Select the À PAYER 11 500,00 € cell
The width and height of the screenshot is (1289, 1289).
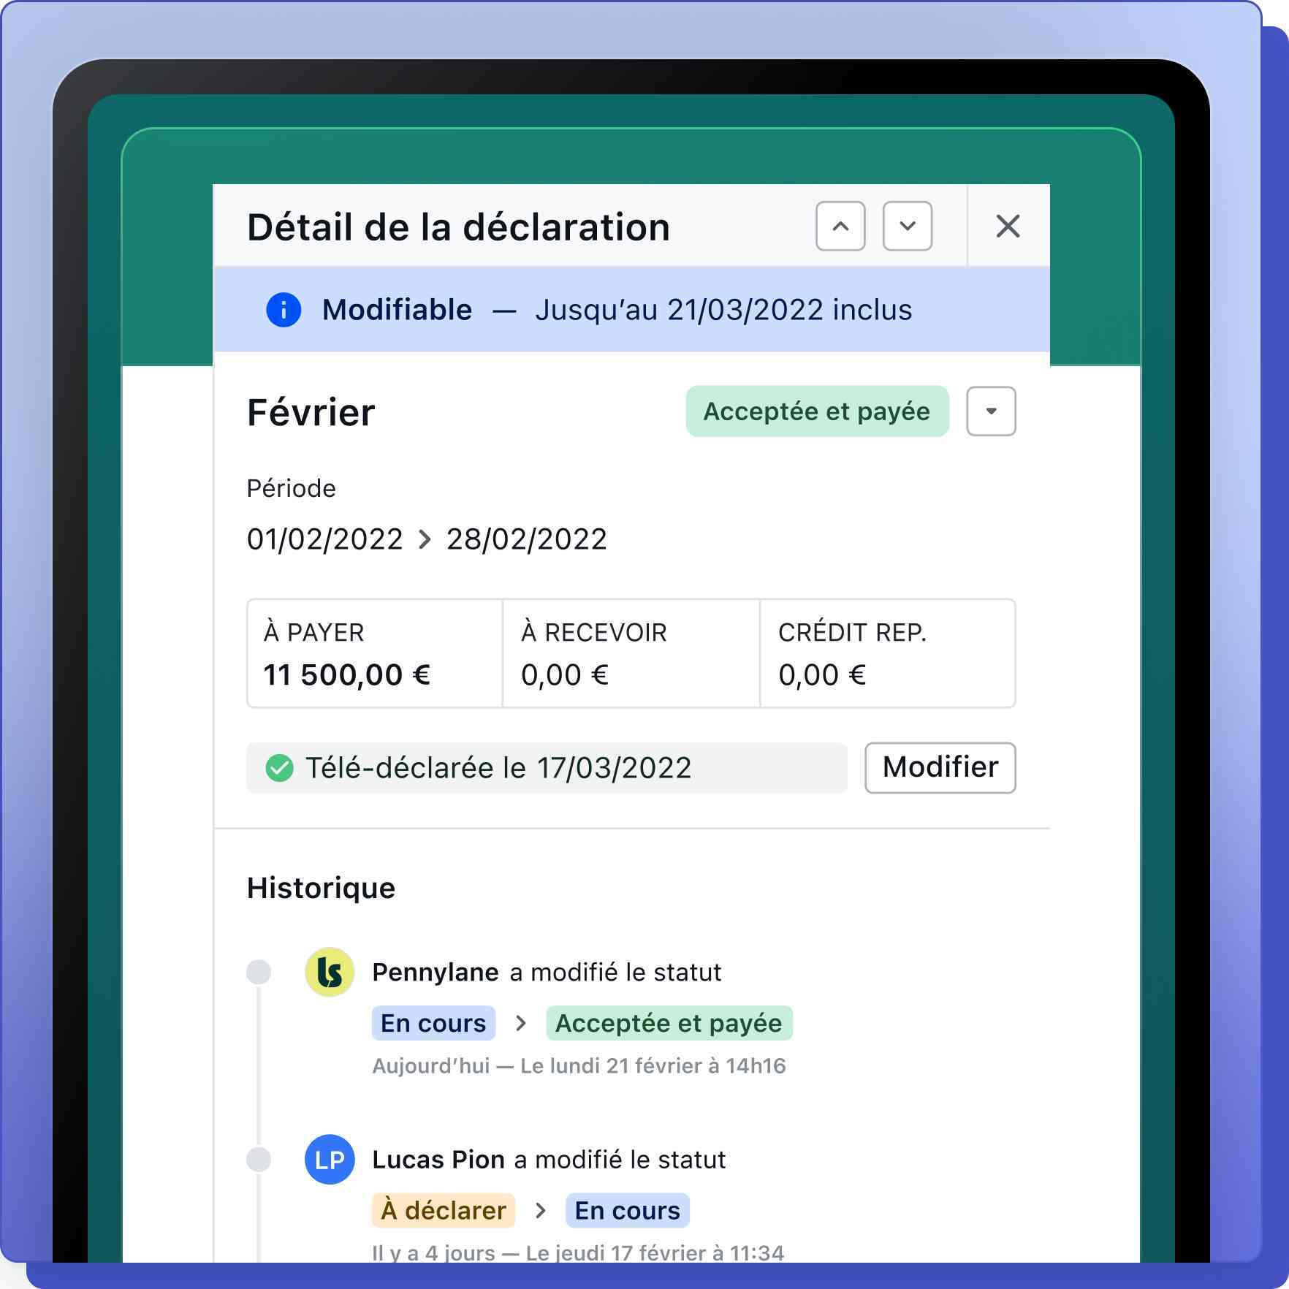click(x=375, y=653)
